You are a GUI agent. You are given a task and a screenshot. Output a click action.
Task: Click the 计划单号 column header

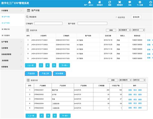[43, 36]
